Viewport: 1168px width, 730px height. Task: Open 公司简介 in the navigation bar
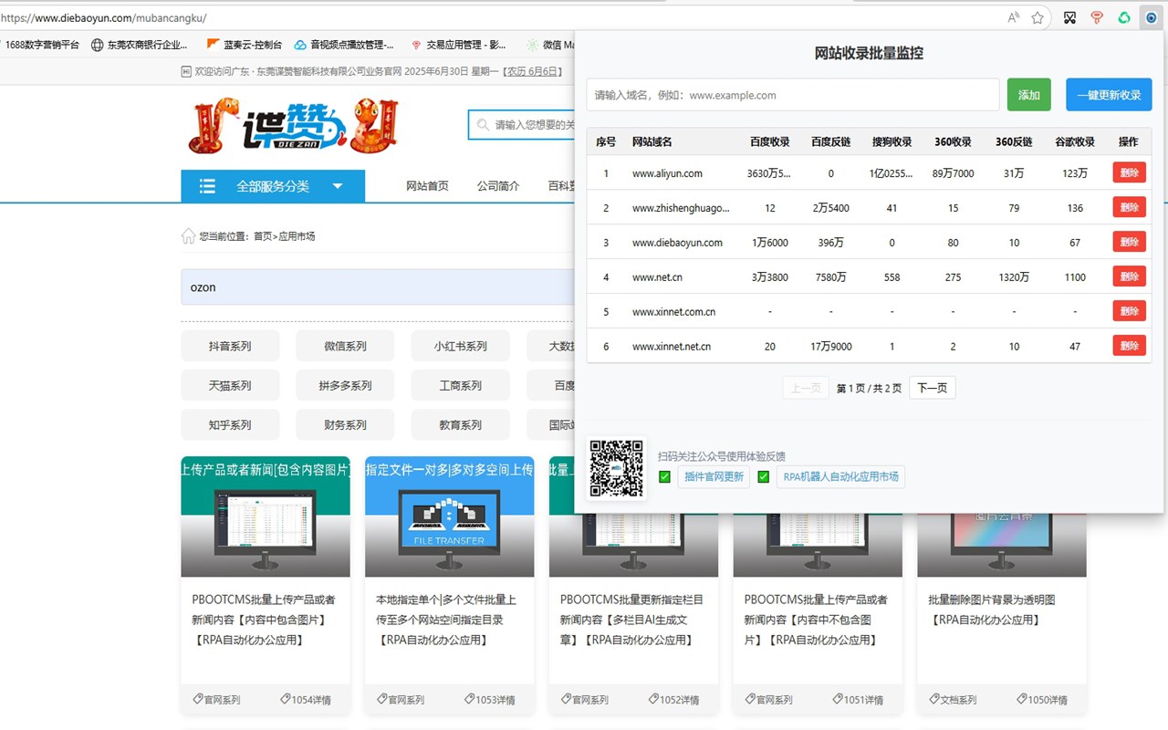click(x=498, y=186)
